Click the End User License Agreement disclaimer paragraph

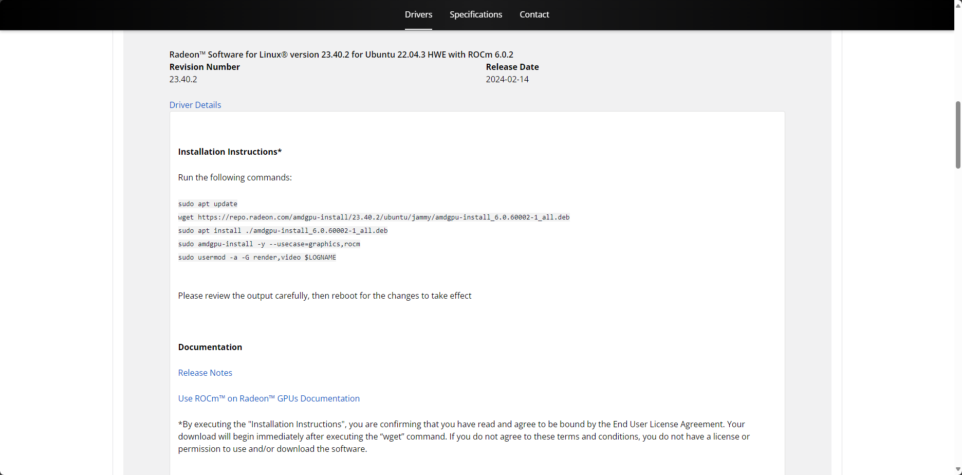(464, 436)
